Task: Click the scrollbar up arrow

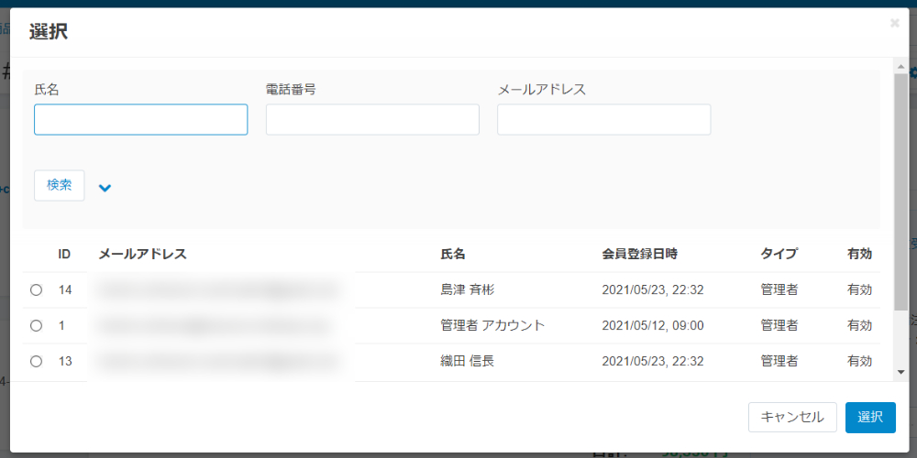Action: [900, 66]
